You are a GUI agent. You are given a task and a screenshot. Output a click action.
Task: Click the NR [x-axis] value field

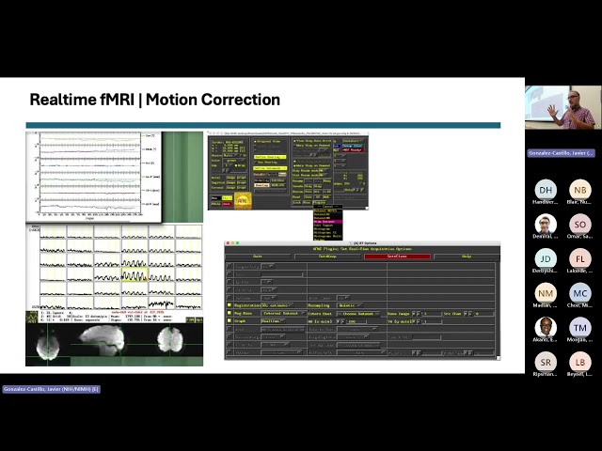tap(356, 321)
